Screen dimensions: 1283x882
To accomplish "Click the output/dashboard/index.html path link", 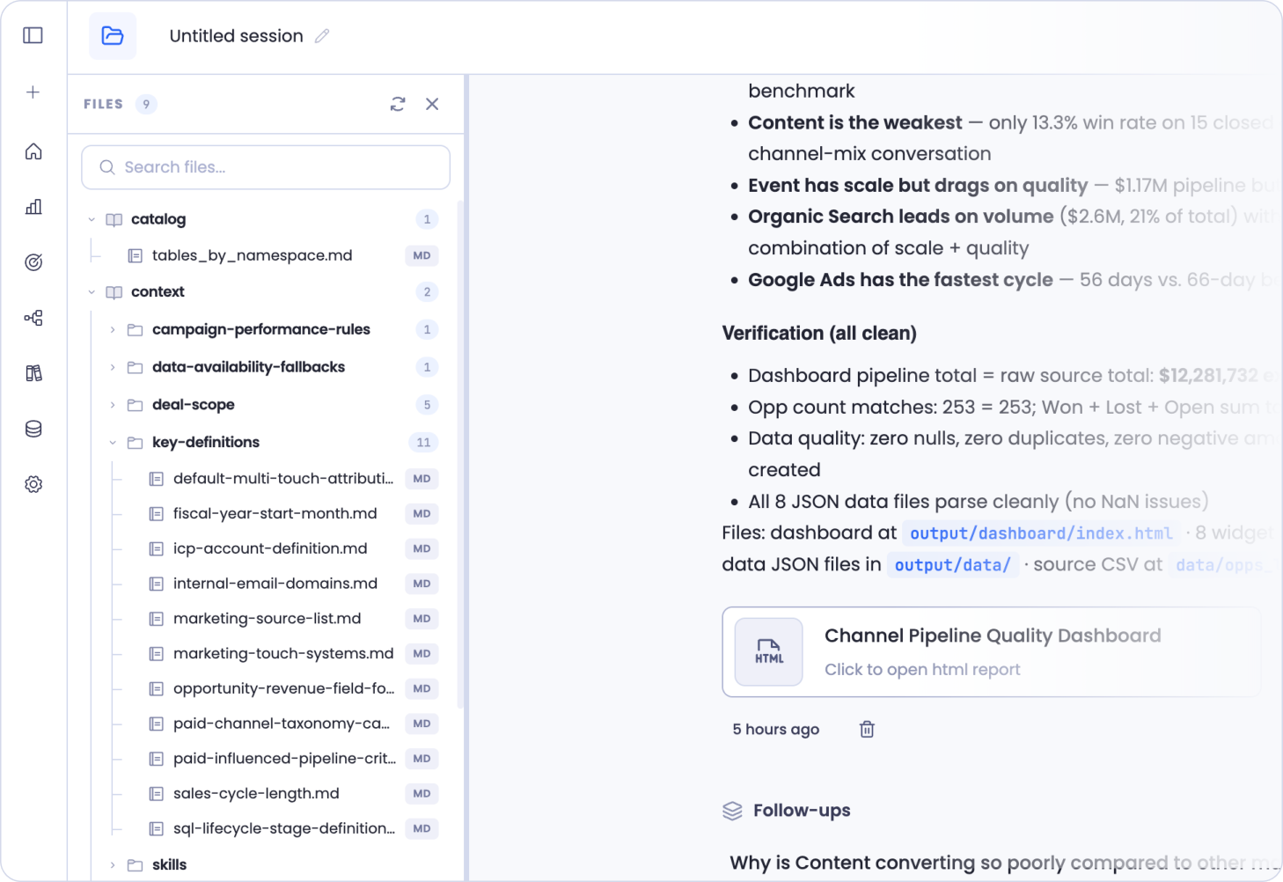I will click(x=1041, y=533).
